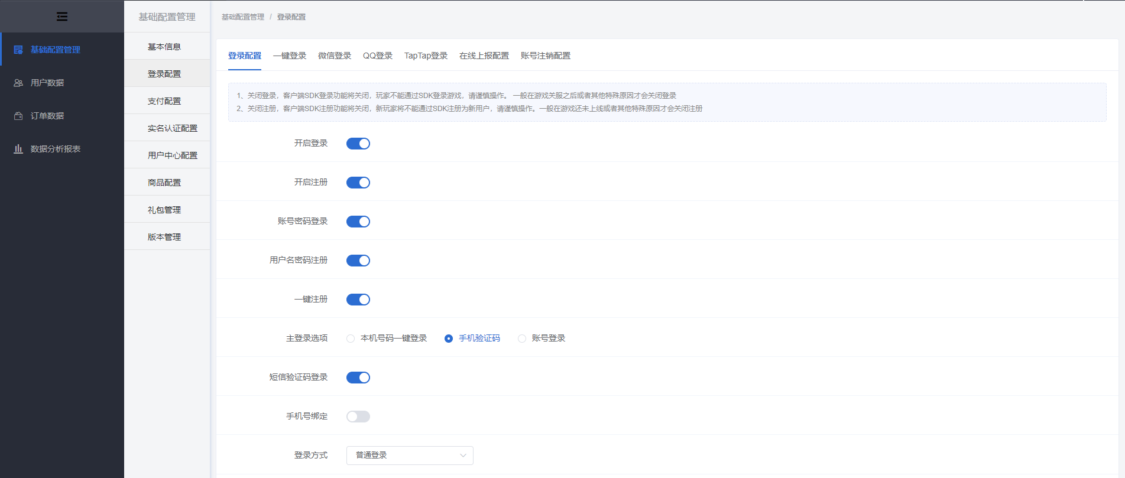Select 账号登录 radio option
1125x478 pixels.
[542, 338]
